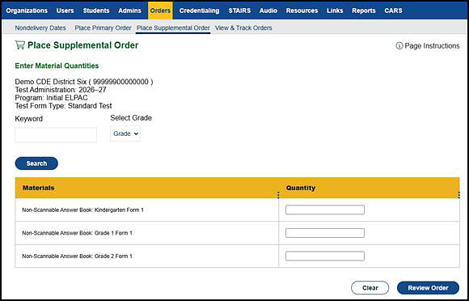
Task: Click the 'Test Administration: 2026–27' text
Action: pyautogui.click(x=61, y=90)
